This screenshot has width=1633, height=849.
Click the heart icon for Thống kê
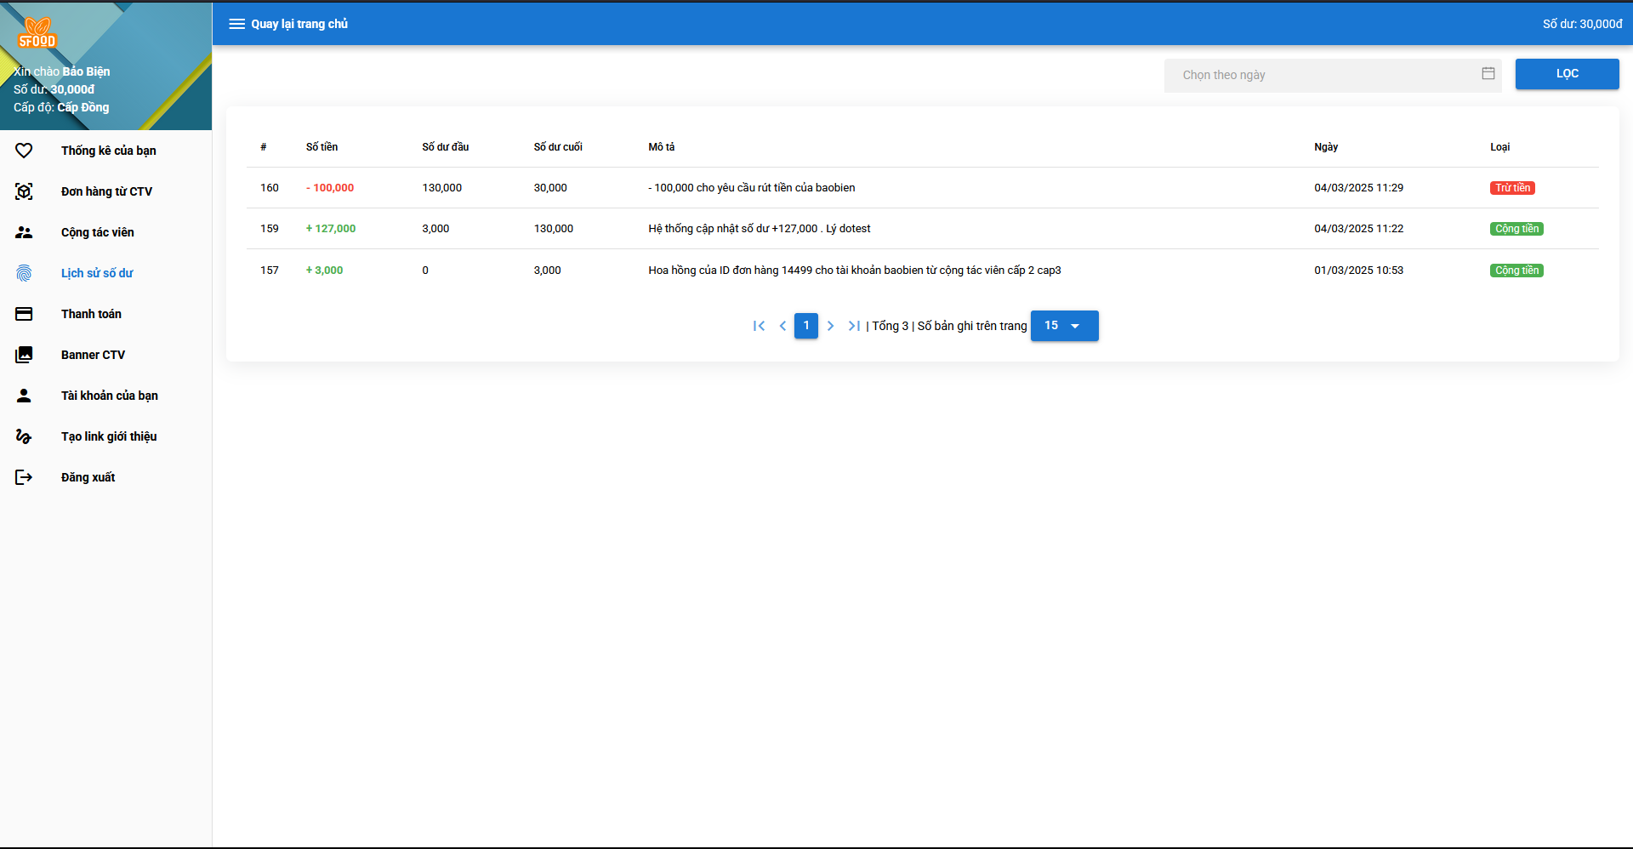click(24, 151)
